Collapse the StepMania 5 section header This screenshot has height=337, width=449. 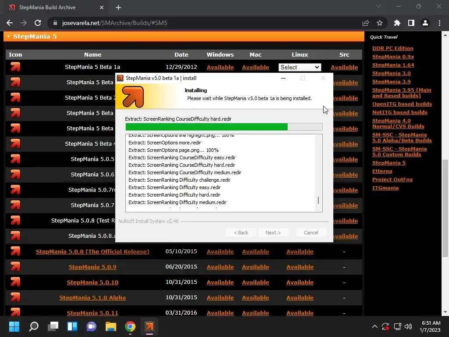[184, 36]
